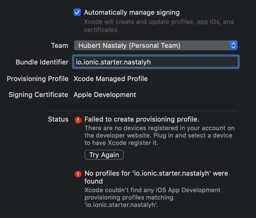
Task: Click the Team dropdown stepper arrows
Action: tap(233, 46)
